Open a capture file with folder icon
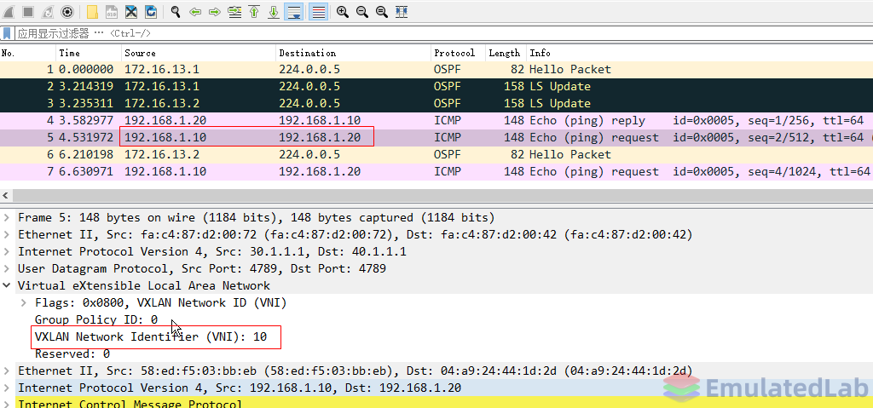 coord(92,12)
